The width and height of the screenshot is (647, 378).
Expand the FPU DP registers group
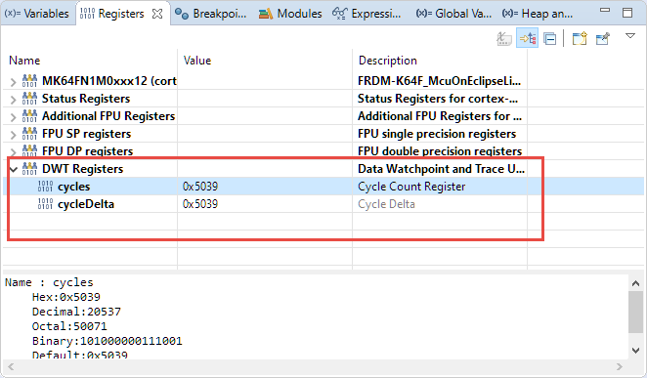14,151
